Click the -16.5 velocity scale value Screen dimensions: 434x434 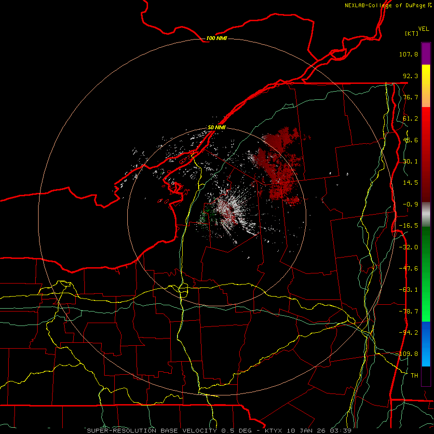pos(408,226)
